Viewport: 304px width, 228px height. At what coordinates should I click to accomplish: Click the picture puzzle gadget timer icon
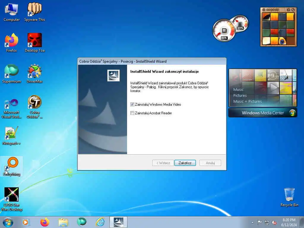click(x=264, y=10)
